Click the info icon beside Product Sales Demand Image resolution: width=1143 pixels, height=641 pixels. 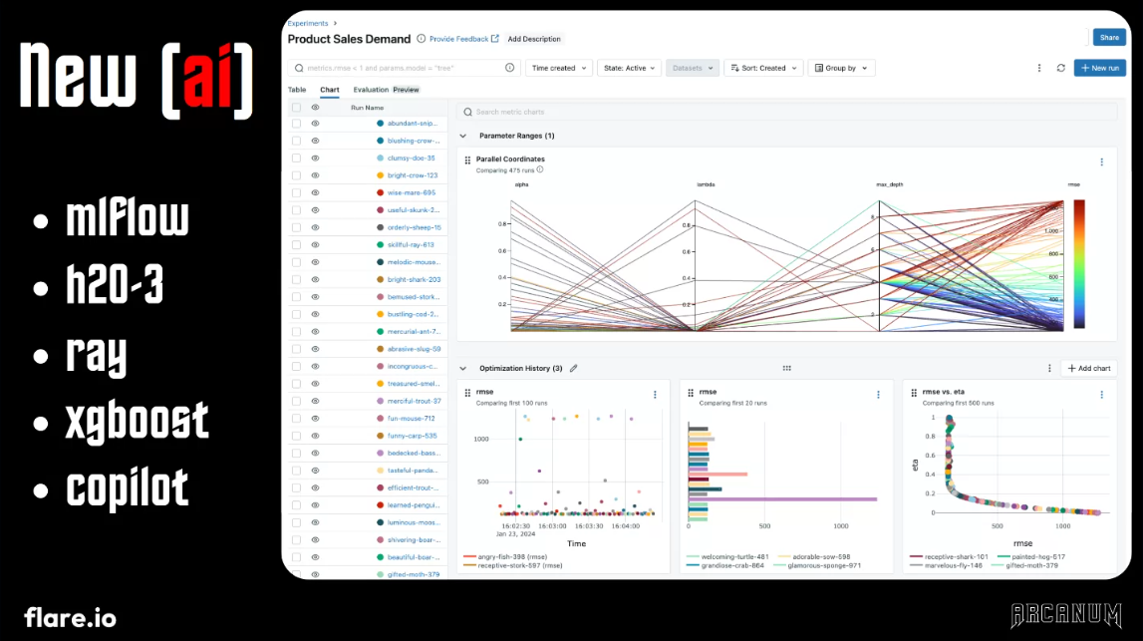coord(422,39)
